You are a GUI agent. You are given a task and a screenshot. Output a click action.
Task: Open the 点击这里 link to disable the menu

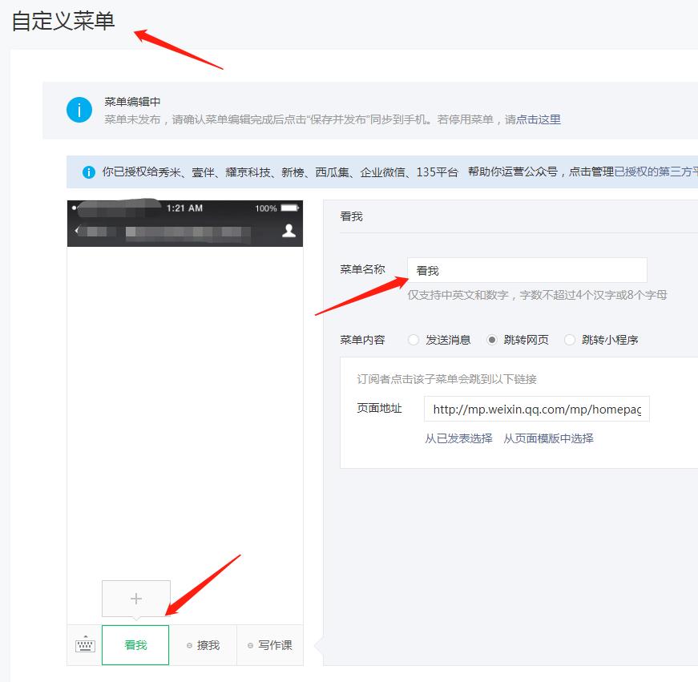pyautogui.click(x=539, y=119)
